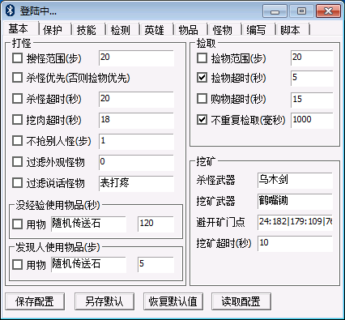Check the 过滤外观怪物 box
The height and width of the screenshot is (320, 345).
[x=18, y=162]
